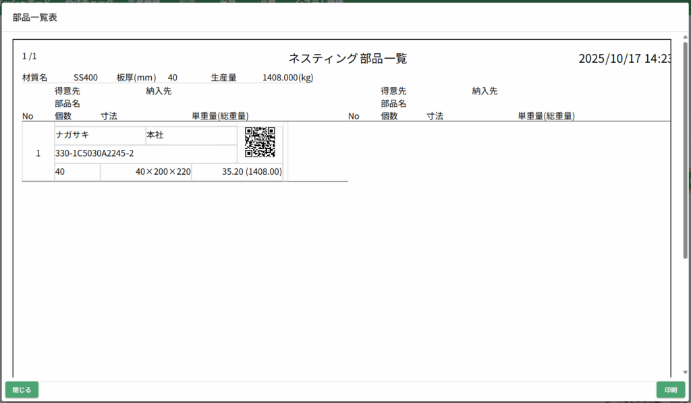This screenshot has width=691, height=403.
Task: Click the vertical scrollbar thumb
Action: tap(686, 149)
